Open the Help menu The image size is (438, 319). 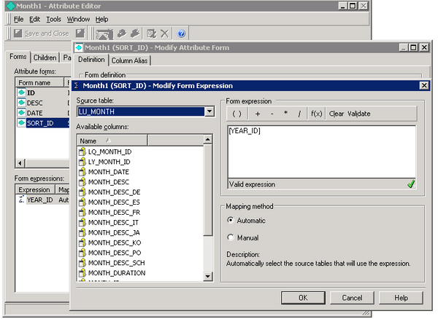coord(101,19)
